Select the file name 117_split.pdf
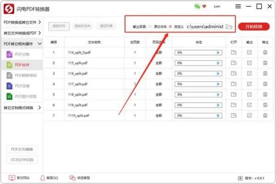 (78, 84)
